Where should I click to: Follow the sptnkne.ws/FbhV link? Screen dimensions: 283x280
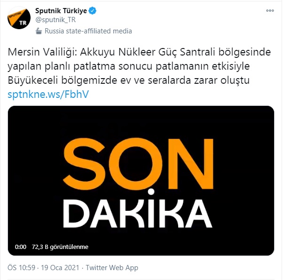click(48, 94)
